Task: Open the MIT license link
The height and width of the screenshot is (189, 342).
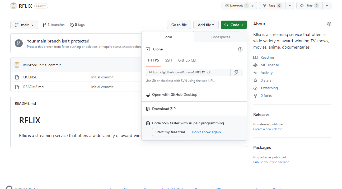Action: tap(270, 65)
